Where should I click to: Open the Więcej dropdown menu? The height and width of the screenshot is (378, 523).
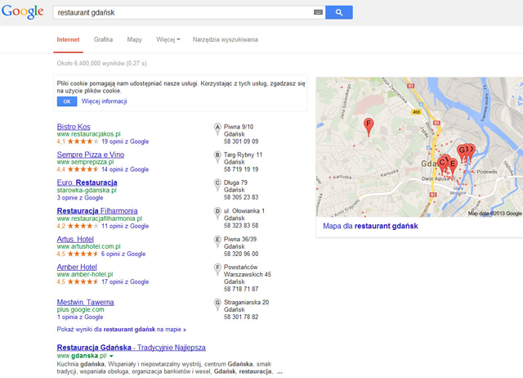click(168, 39)
